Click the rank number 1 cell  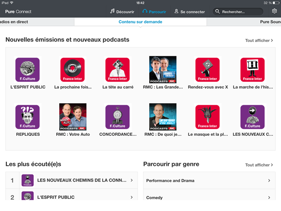[x=13, y=180]
